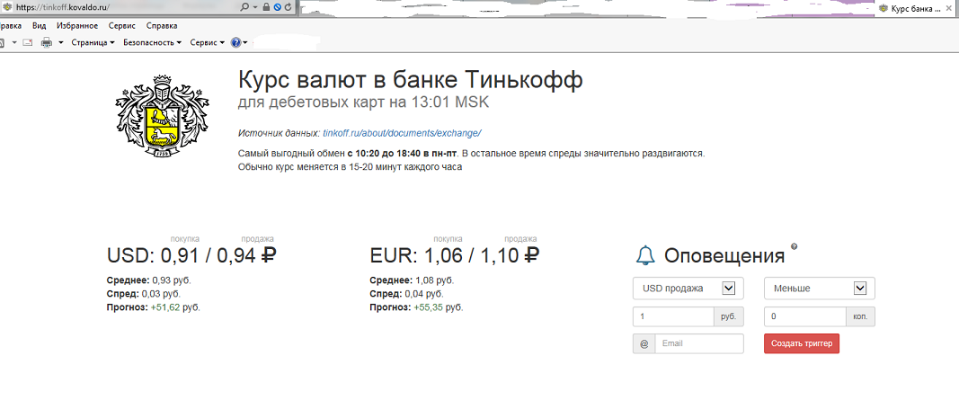Screen dimensions: 959x409
Task: Click the rubles amount input field
Action: (673, 316)
